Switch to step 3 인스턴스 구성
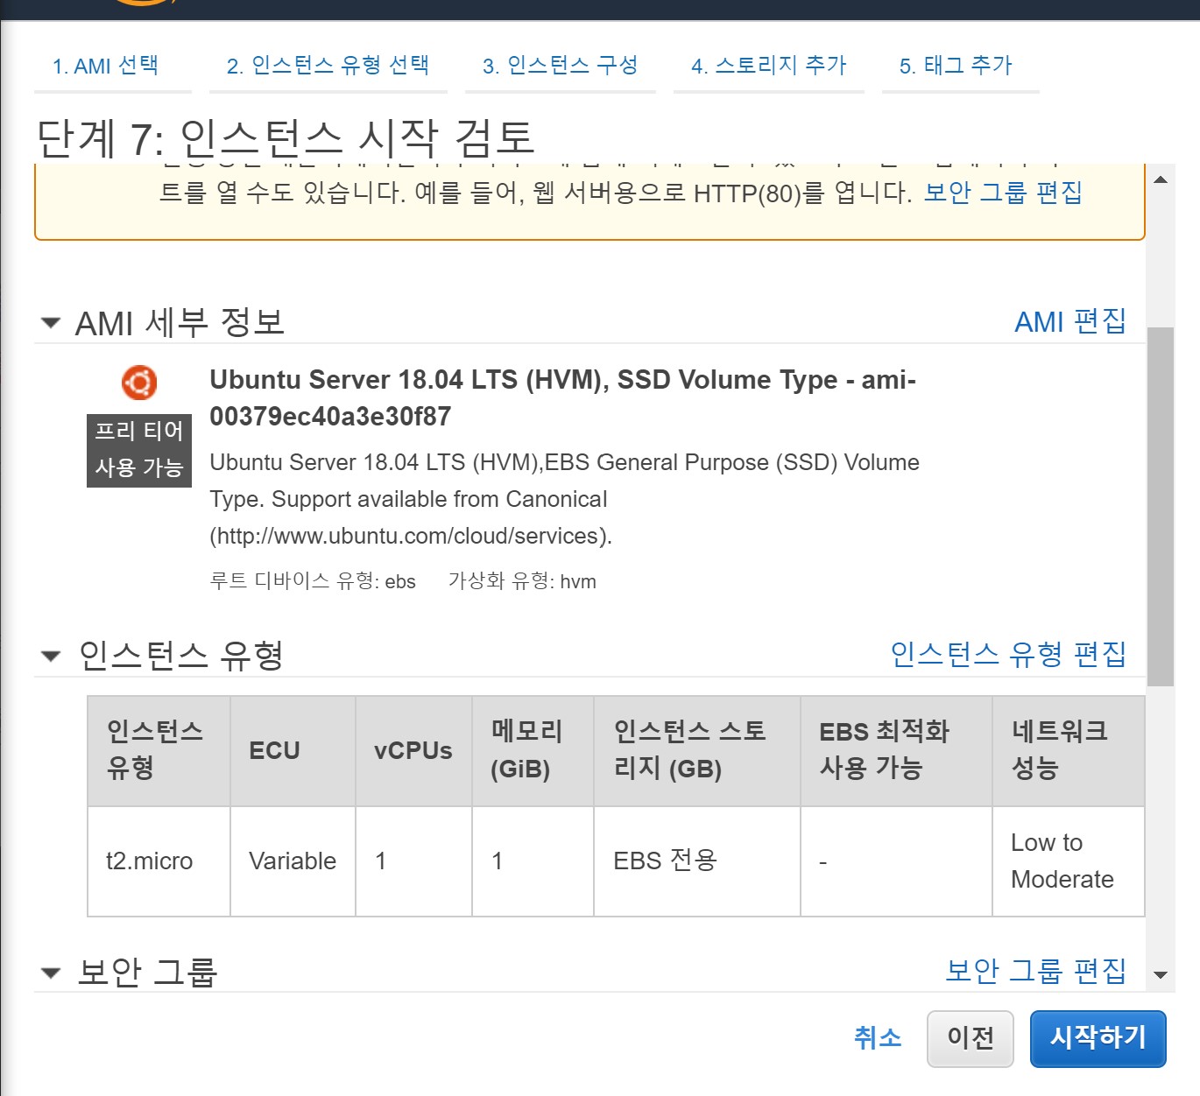The height and width of the screenshot is (1096, 1200). pyautogui.click(x=560, y=66)
